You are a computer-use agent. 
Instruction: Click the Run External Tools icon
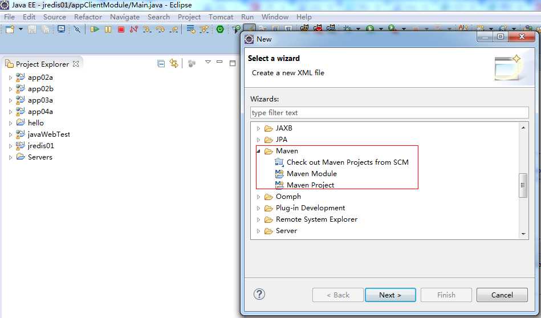click(x=392, y=28)
